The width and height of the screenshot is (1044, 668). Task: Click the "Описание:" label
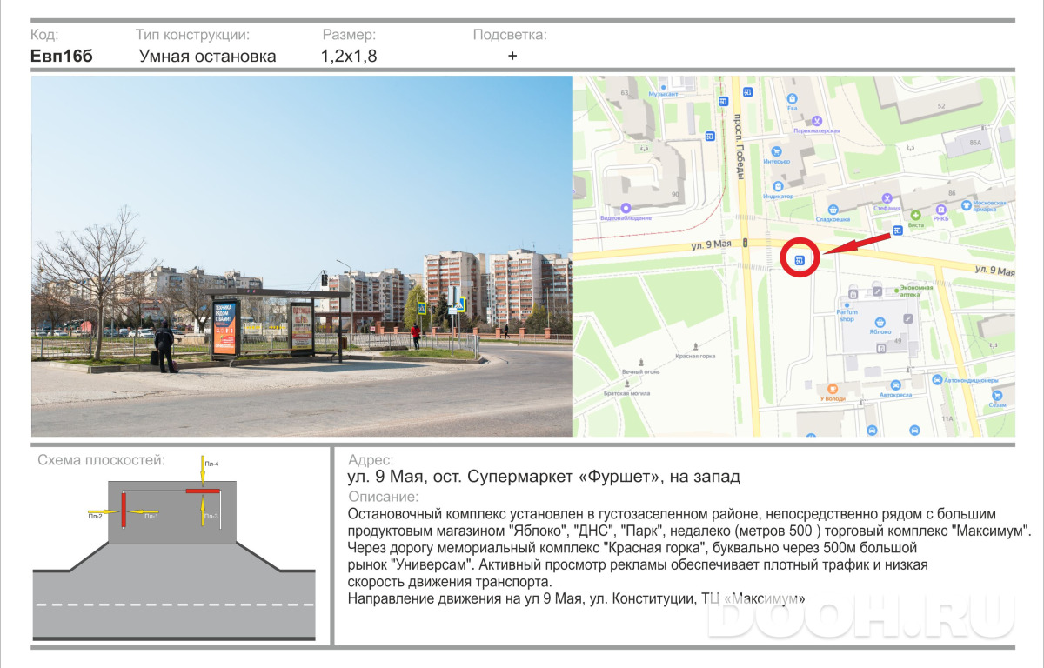[383, 497]
